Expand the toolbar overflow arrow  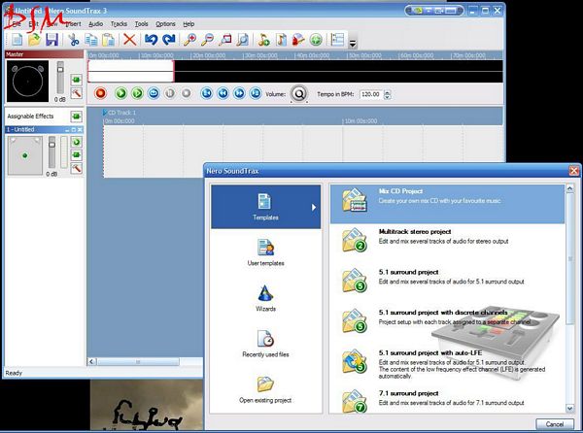coord(353,44)
